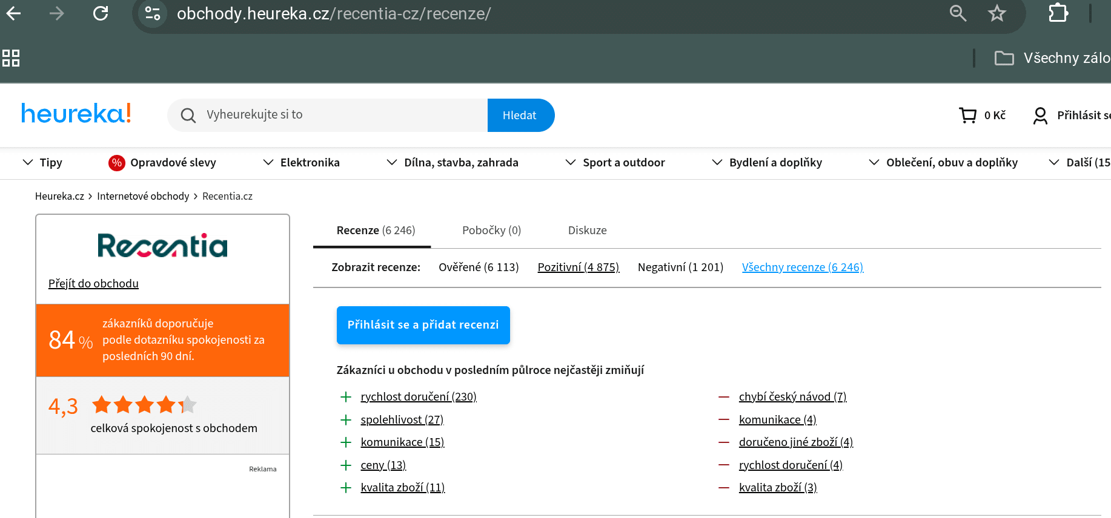This screenshot has height=518, width=1111.
Task: Open the apps grid icon in bookmarks bar
Action: (11, 58)
